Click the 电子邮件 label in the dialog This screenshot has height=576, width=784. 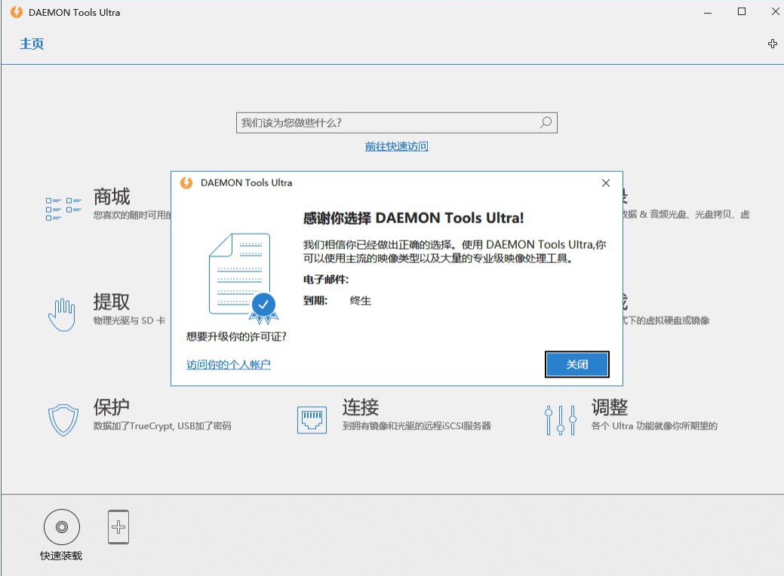pyautogui.click(x=326, y=279)
